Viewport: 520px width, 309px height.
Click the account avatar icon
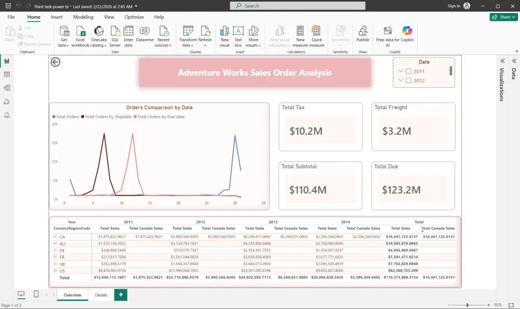pos(466,6)
